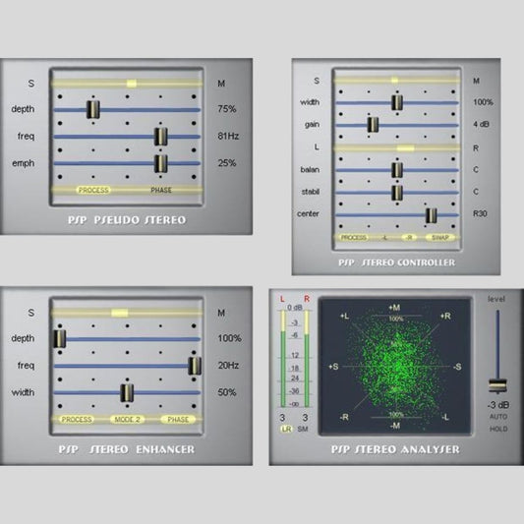Click gain slider handle in Stereo Controller

pyautogui.click(x=373, y=125)
